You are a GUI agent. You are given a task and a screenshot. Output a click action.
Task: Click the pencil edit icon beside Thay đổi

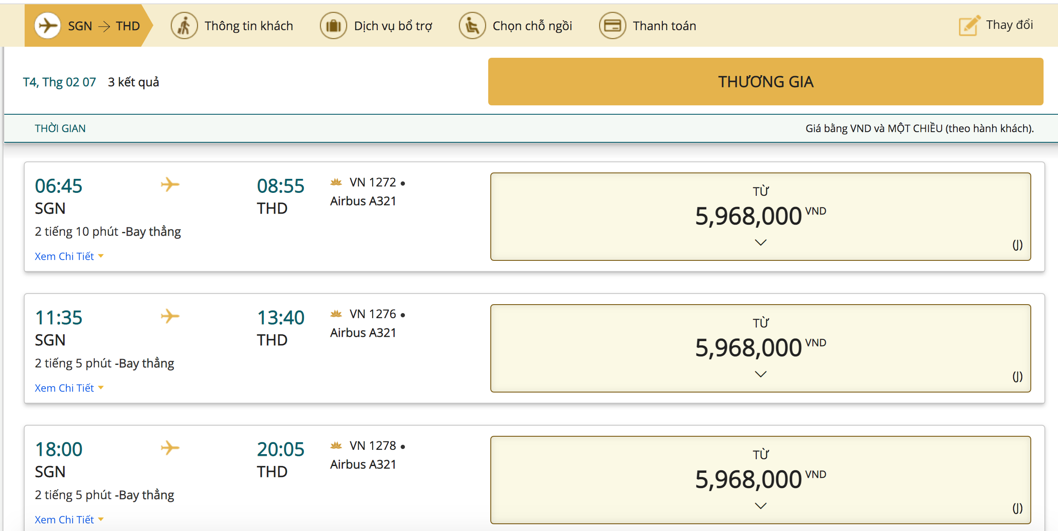pos(969,25)
